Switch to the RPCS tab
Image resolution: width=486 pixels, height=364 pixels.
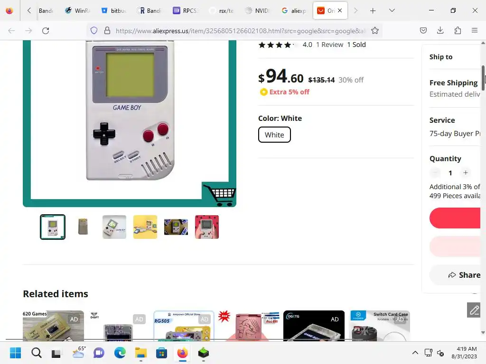point(185,10)
